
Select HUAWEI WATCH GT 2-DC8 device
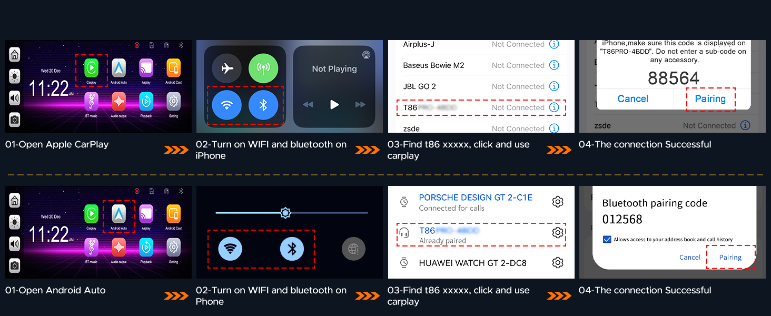point(472,263)
